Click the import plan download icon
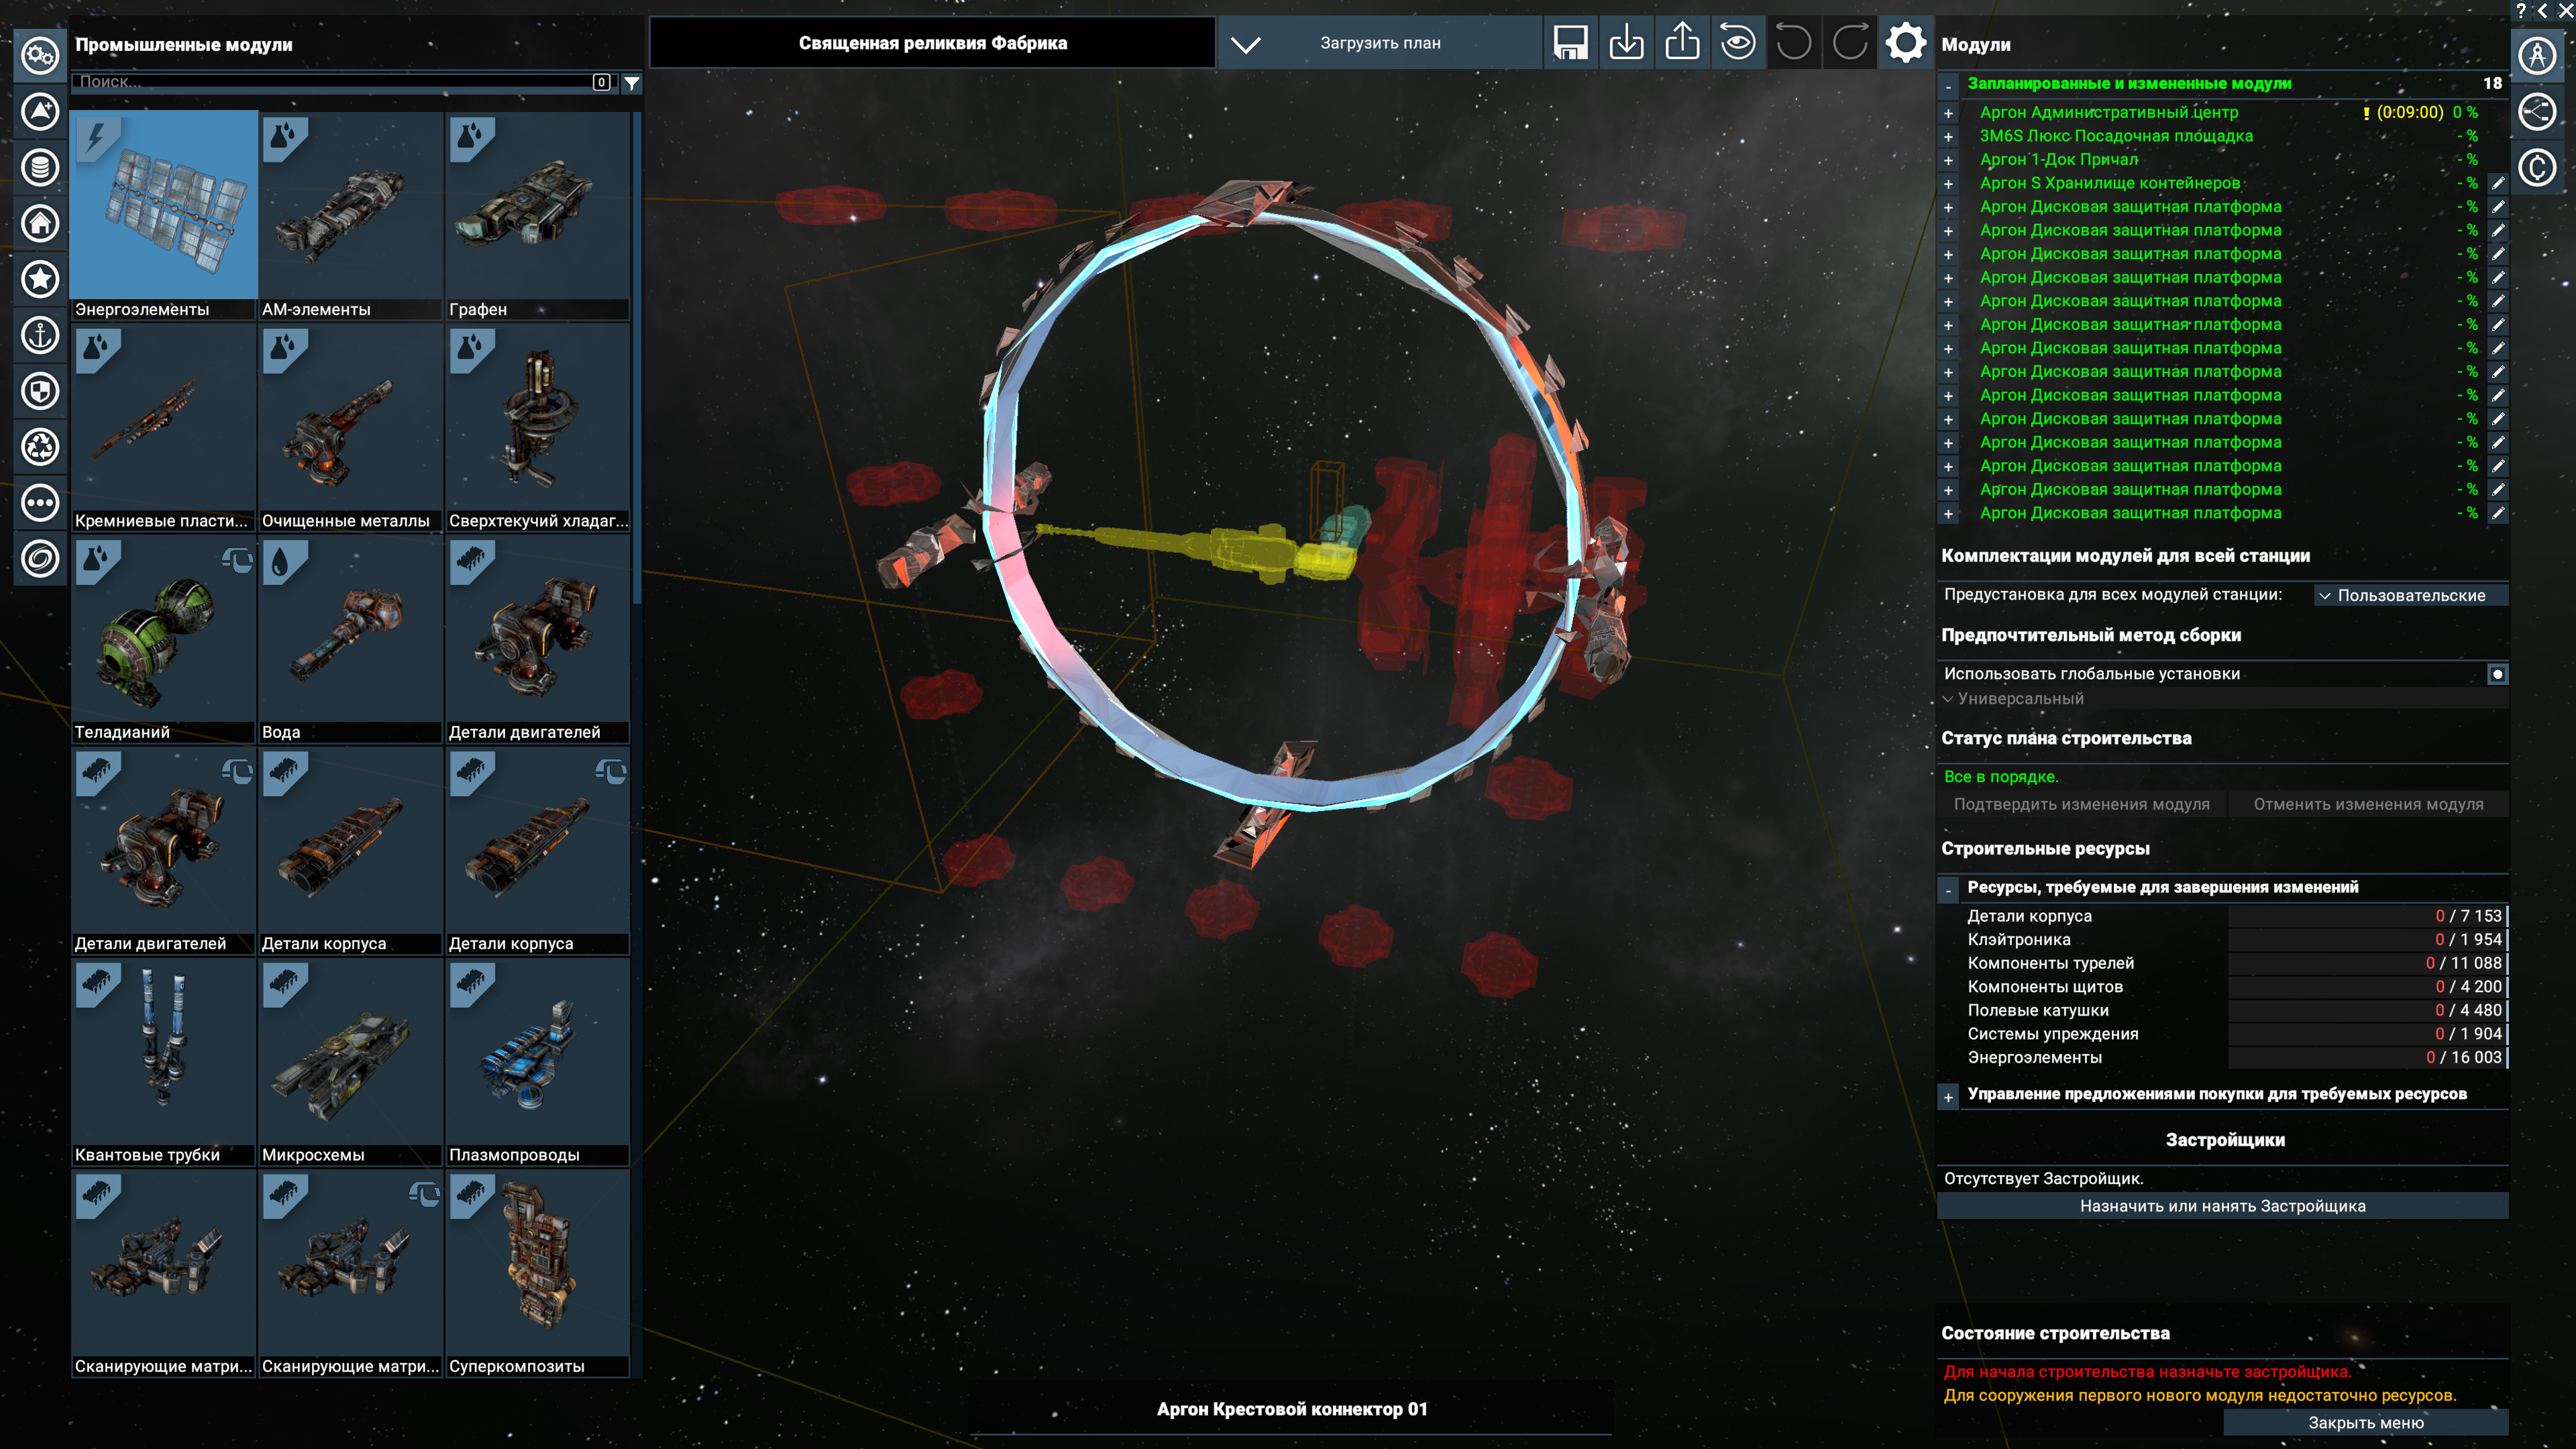The image size is (2576, 1449). pyautogui.click(x=1626, y=43)
